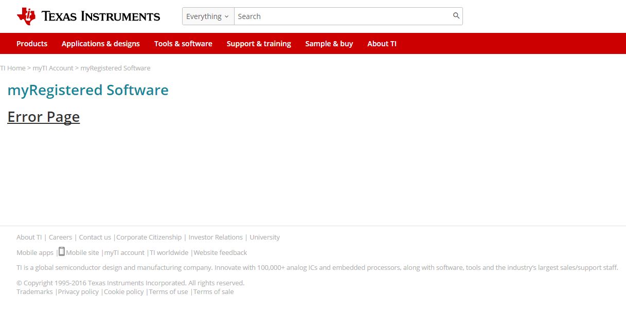Open the Applications & designs menu

[101, 44]
